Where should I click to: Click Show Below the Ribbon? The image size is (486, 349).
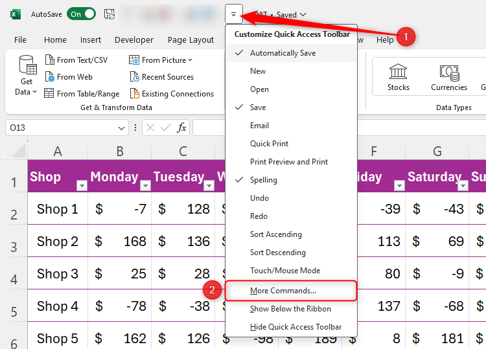pos(290,309)
